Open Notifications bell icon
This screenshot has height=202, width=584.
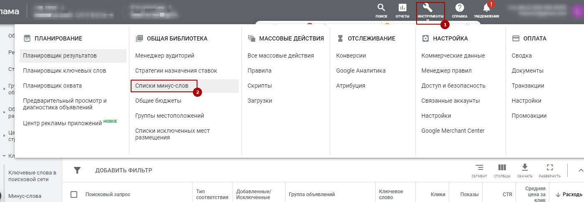pos(486,8)
